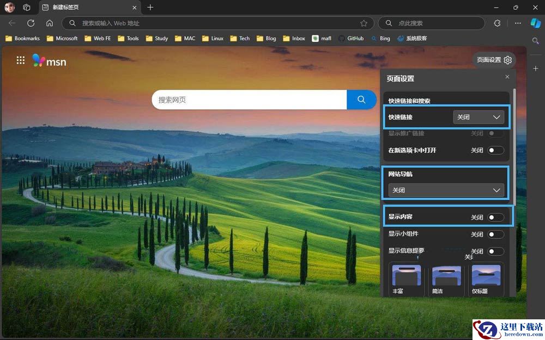Click the 页面设置 gear button
Image resolution: width=545 pixels, height=340 pixels.
(x=494, y=60)
